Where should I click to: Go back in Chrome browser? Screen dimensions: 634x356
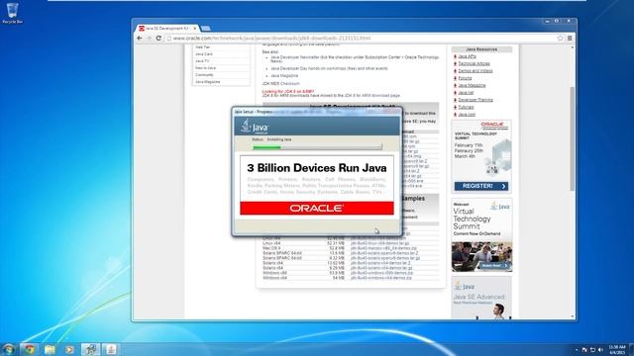(x=140, y=38)
